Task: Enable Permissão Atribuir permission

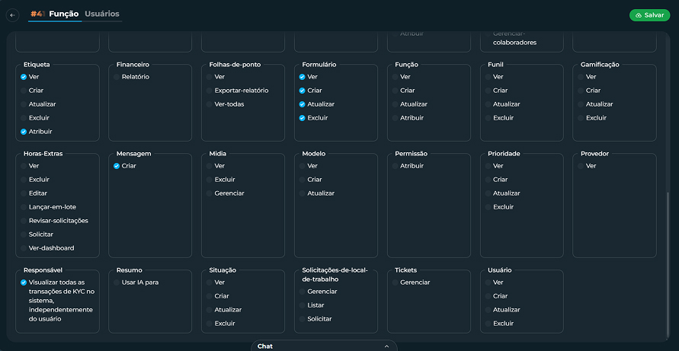Action: pos(395,166)
